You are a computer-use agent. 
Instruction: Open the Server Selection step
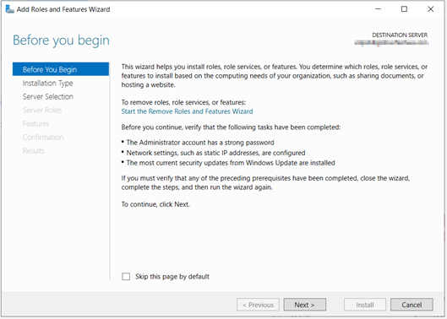pos(48,96)
